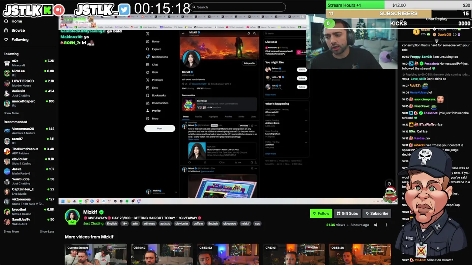Open NickLee channel in Following list
Screen dimensions: 472x265
point(29,73)
